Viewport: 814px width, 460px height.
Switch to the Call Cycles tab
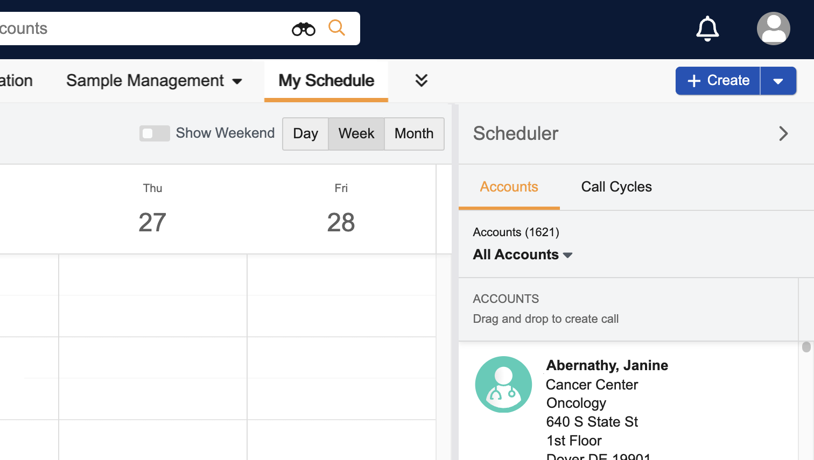pyautogui.click(x=616, y=187)
